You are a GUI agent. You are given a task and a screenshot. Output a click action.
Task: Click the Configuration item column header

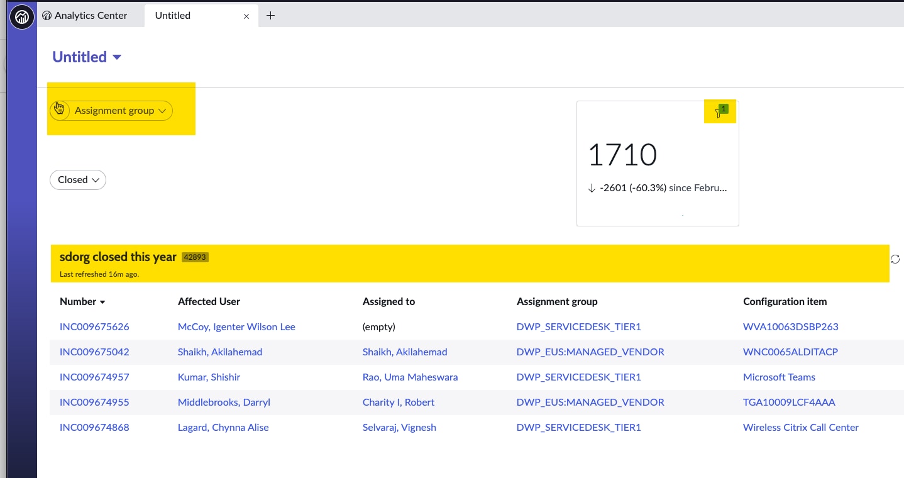pyautogui.click(x=785, y=302)
